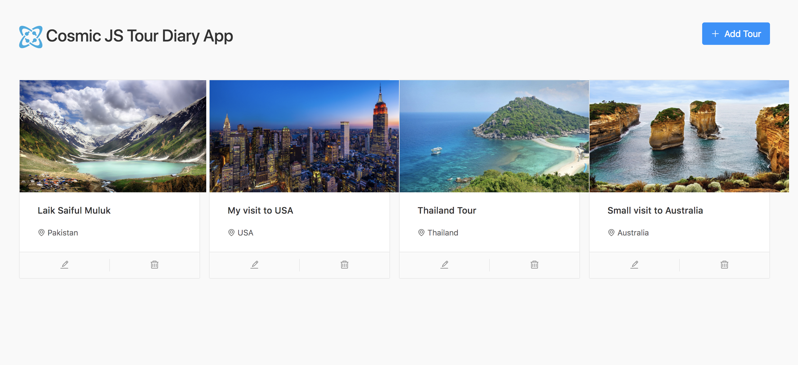Edit the Thailand Tour entry
798x365 pixels.
point(444,265)
